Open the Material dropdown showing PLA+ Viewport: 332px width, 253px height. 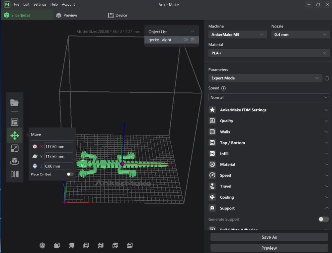tap(269, 53)
